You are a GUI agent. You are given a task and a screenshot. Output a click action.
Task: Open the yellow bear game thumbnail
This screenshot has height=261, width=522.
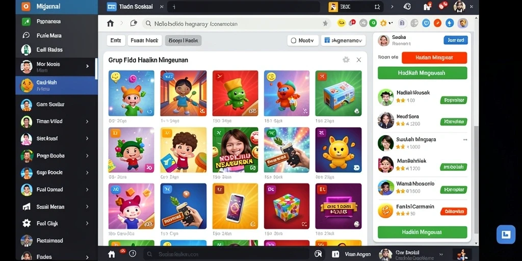338,150
